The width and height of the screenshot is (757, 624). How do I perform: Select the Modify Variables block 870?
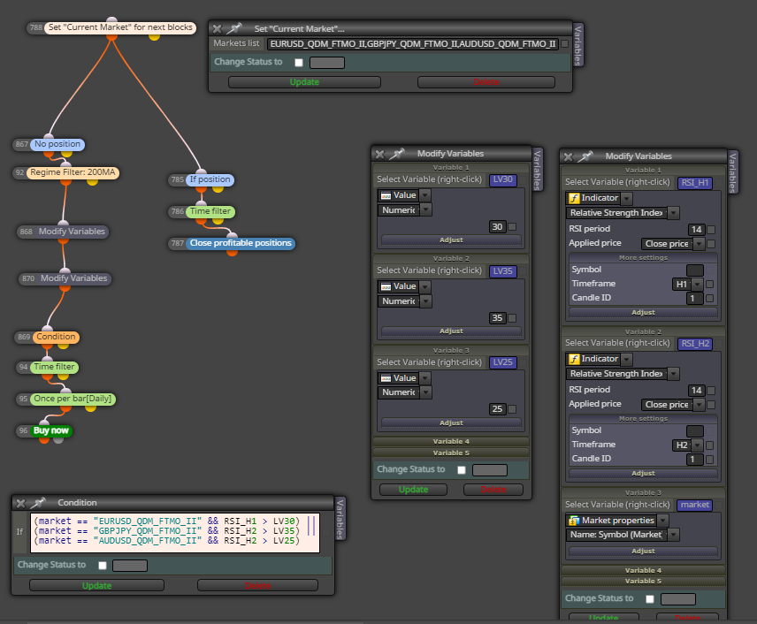[x=74, y=278]
